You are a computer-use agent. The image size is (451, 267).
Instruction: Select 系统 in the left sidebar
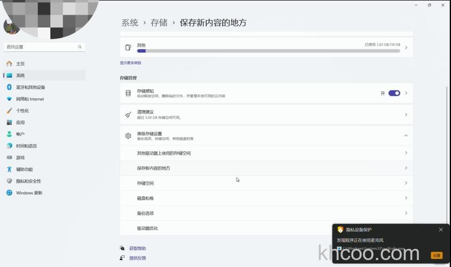44,75
